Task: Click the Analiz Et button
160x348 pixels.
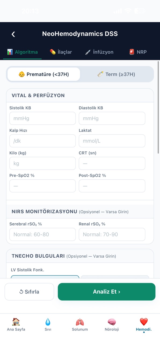Action: point(107,292)
